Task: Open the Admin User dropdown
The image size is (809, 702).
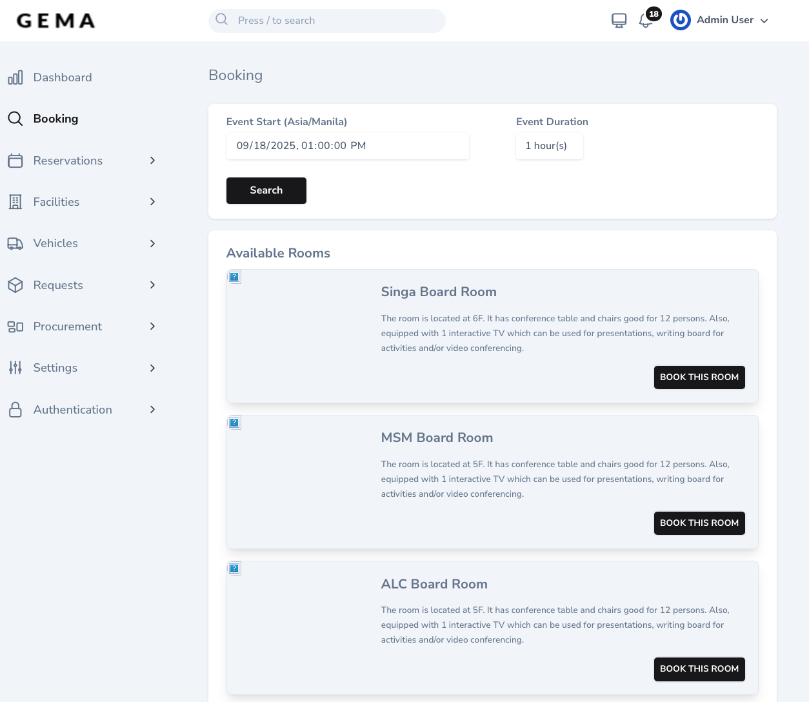Action: (x=764, y=20)
